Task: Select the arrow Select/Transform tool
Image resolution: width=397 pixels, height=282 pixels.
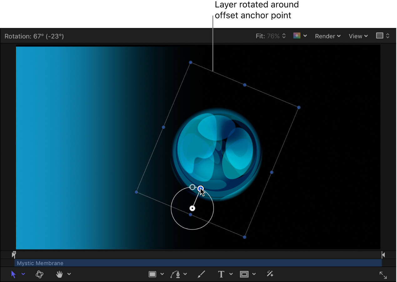Action: point(14,274)
